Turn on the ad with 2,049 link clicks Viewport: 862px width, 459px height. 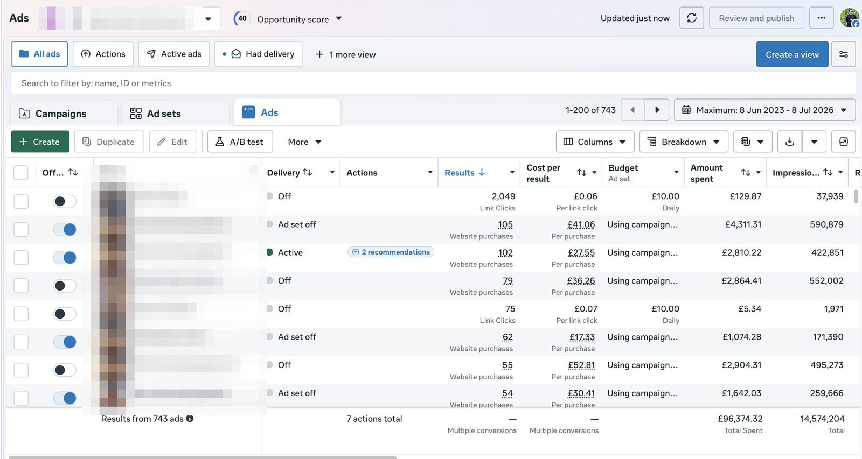[x=65, y=201]
